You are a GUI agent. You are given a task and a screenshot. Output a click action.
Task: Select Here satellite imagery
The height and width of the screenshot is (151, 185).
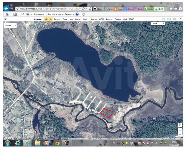click(71, 19)
